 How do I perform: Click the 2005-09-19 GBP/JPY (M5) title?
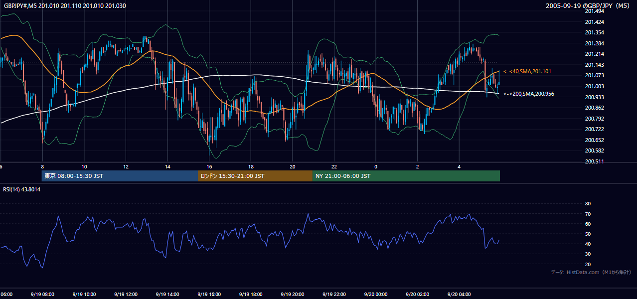(x=588, y=5)
